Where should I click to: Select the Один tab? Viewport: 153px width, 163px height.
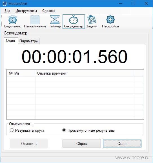10,41
